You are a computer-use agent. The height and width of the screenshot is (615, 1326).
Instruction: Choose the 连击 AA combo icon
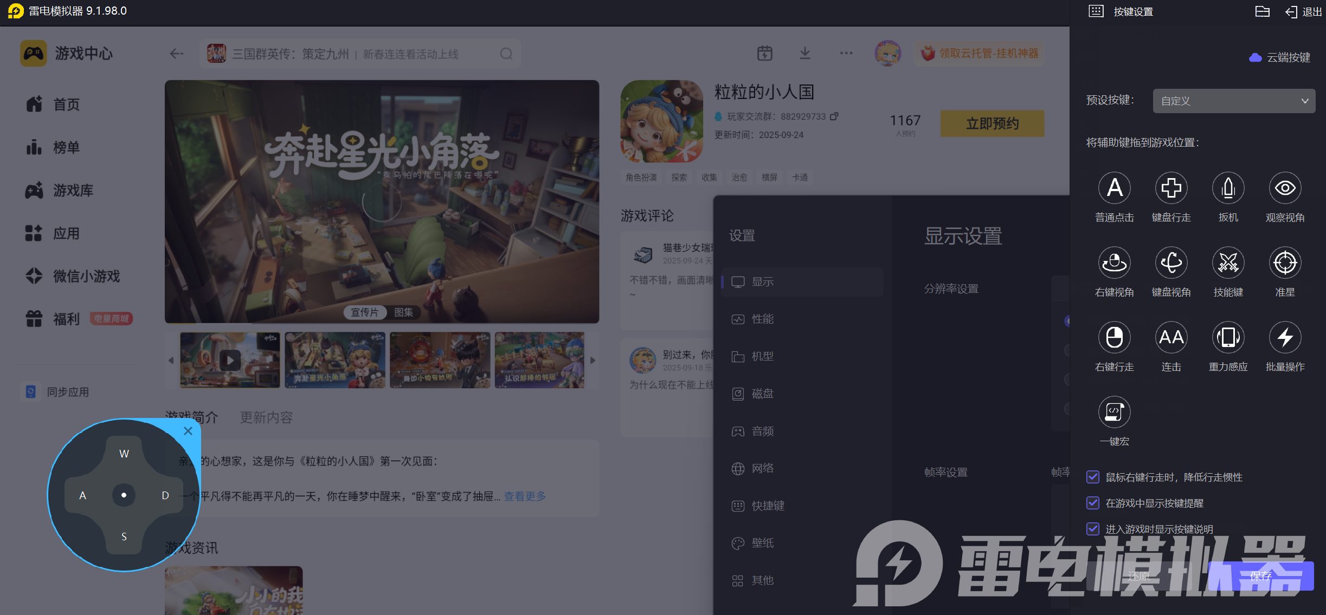point(1171,338)
